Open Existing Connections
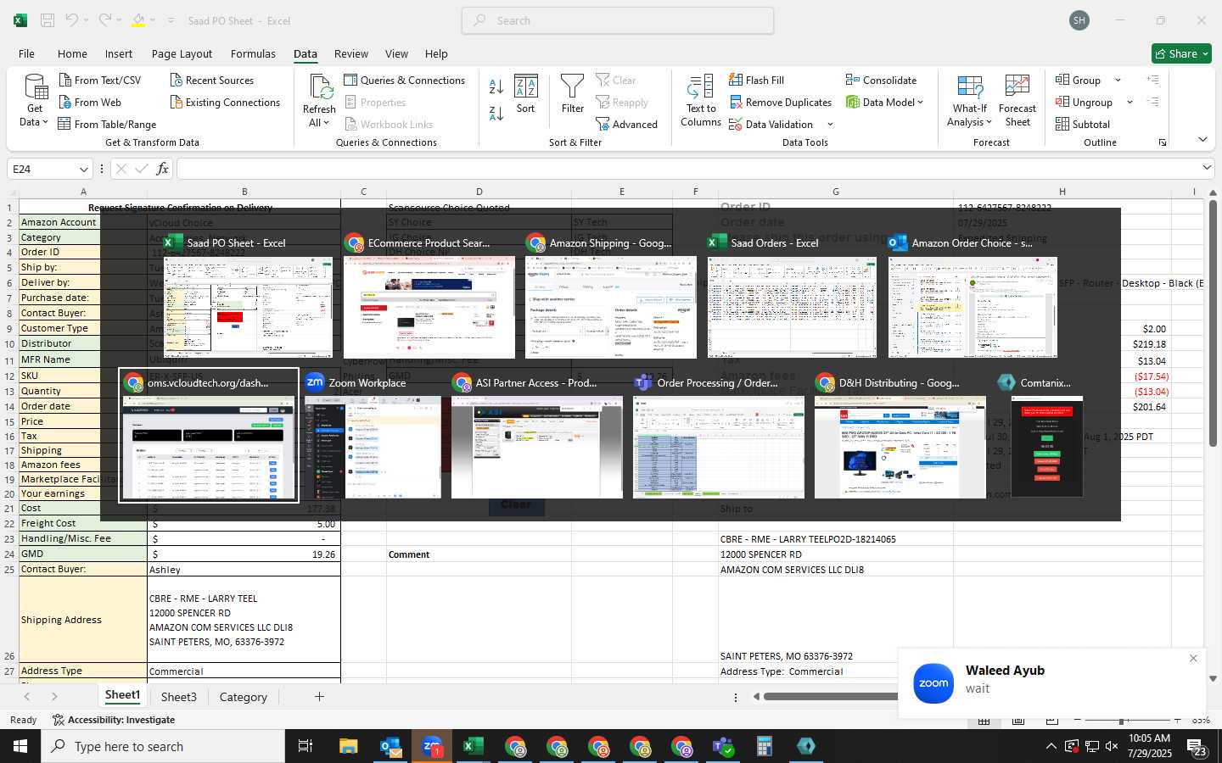1222x763 pixels. tap(225, 103)
